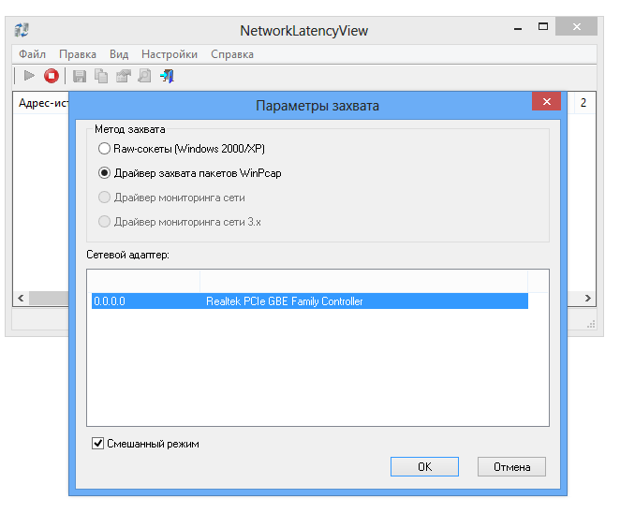The image size is (620, 513).
Task: Minimize the NetworkLatencyView window
Action: (518, 28)
